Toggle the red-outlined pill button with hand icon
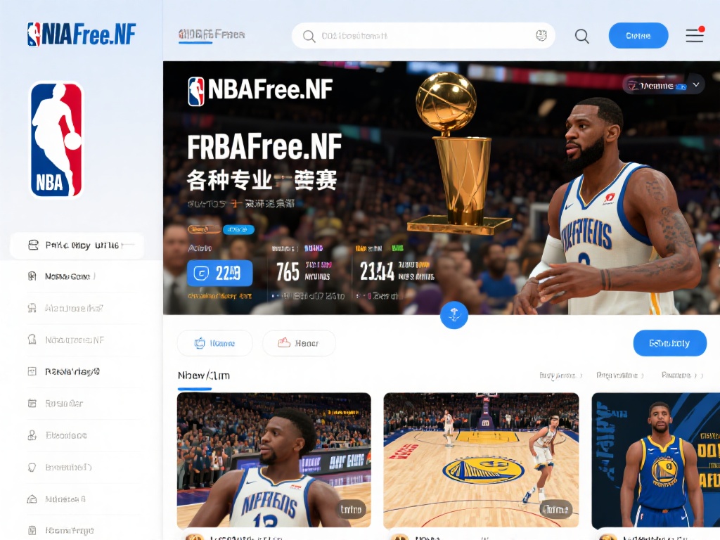720x540 pixels. (x=299, y=343)
